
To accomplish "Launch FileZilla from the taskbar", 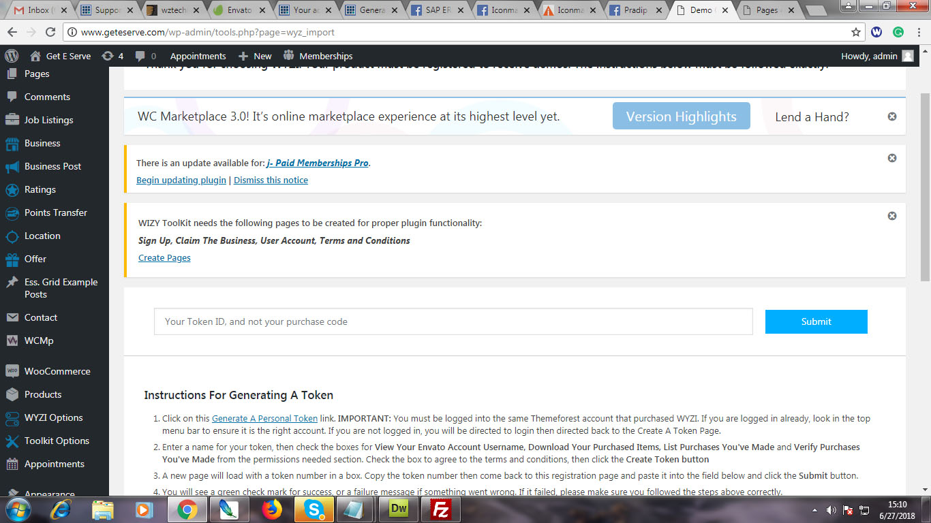I will coord(440,509).
